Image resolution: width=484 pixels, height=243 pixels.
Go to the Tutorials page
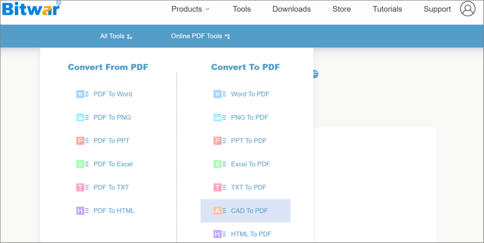tap(387, 9)
